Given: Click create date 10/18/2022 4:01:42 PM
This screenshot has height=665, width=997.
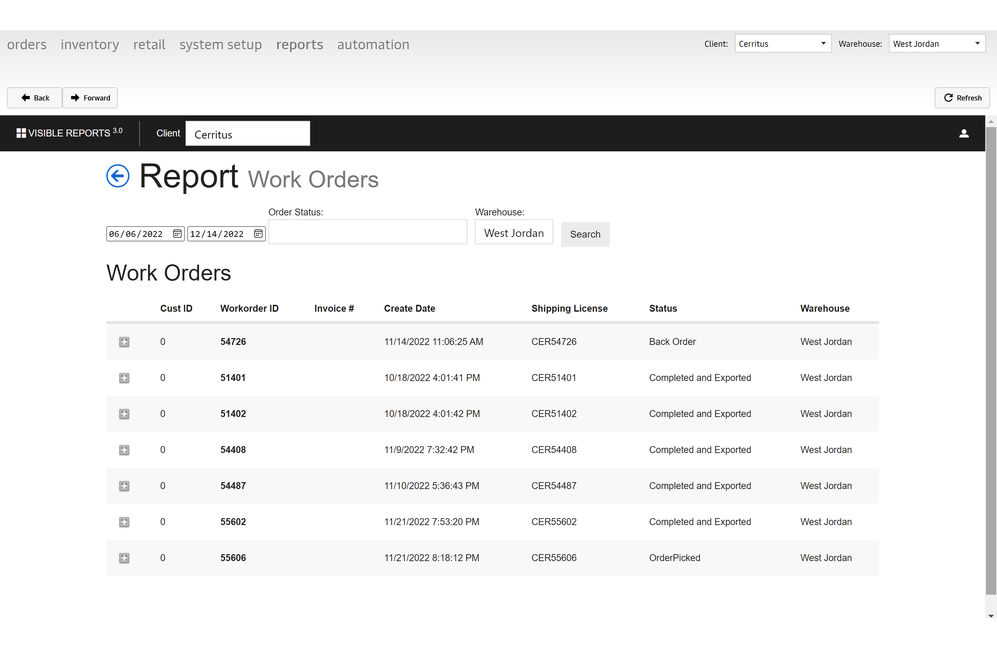Looking at the screenshot, I should (432, 414).
